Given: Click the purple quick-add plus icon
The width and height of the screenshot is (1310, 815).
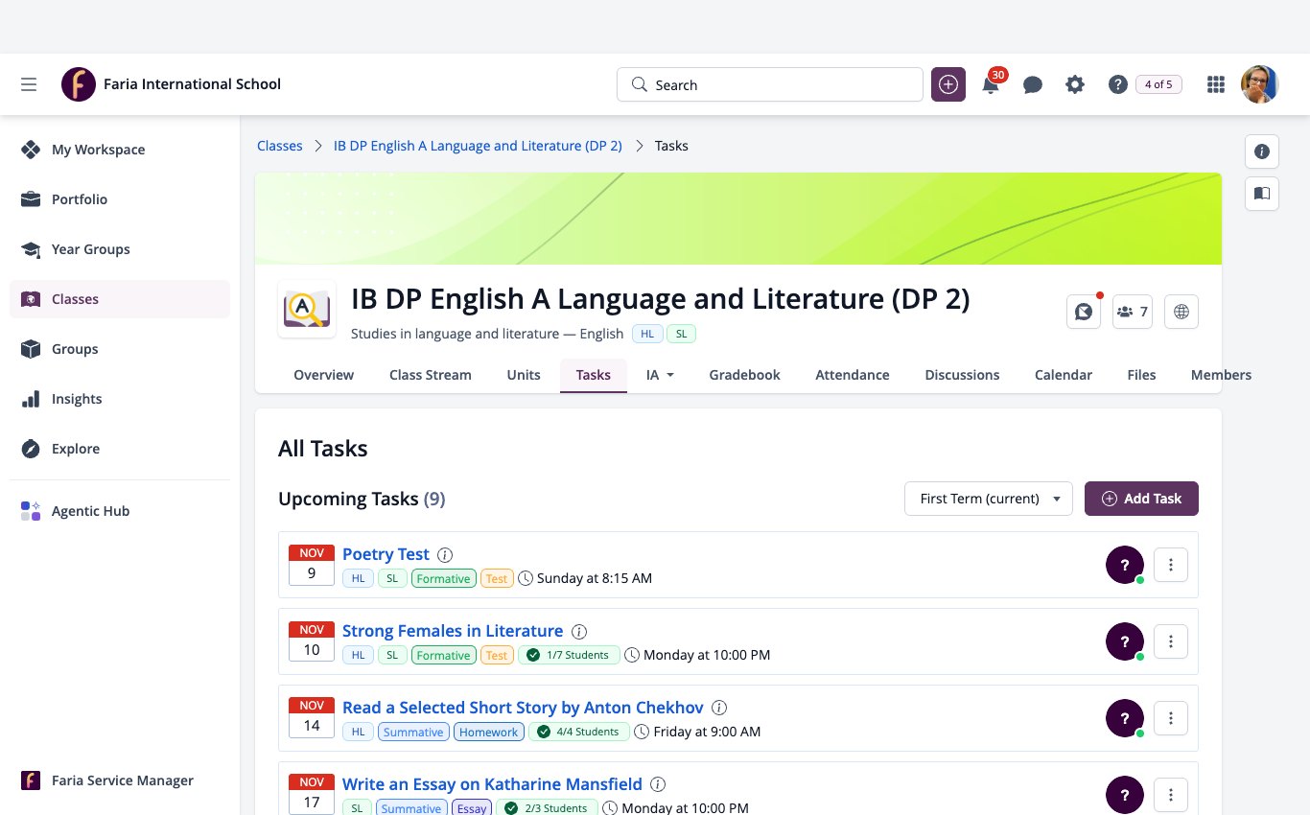Looking at the screenshot, I should click(948, 84).
